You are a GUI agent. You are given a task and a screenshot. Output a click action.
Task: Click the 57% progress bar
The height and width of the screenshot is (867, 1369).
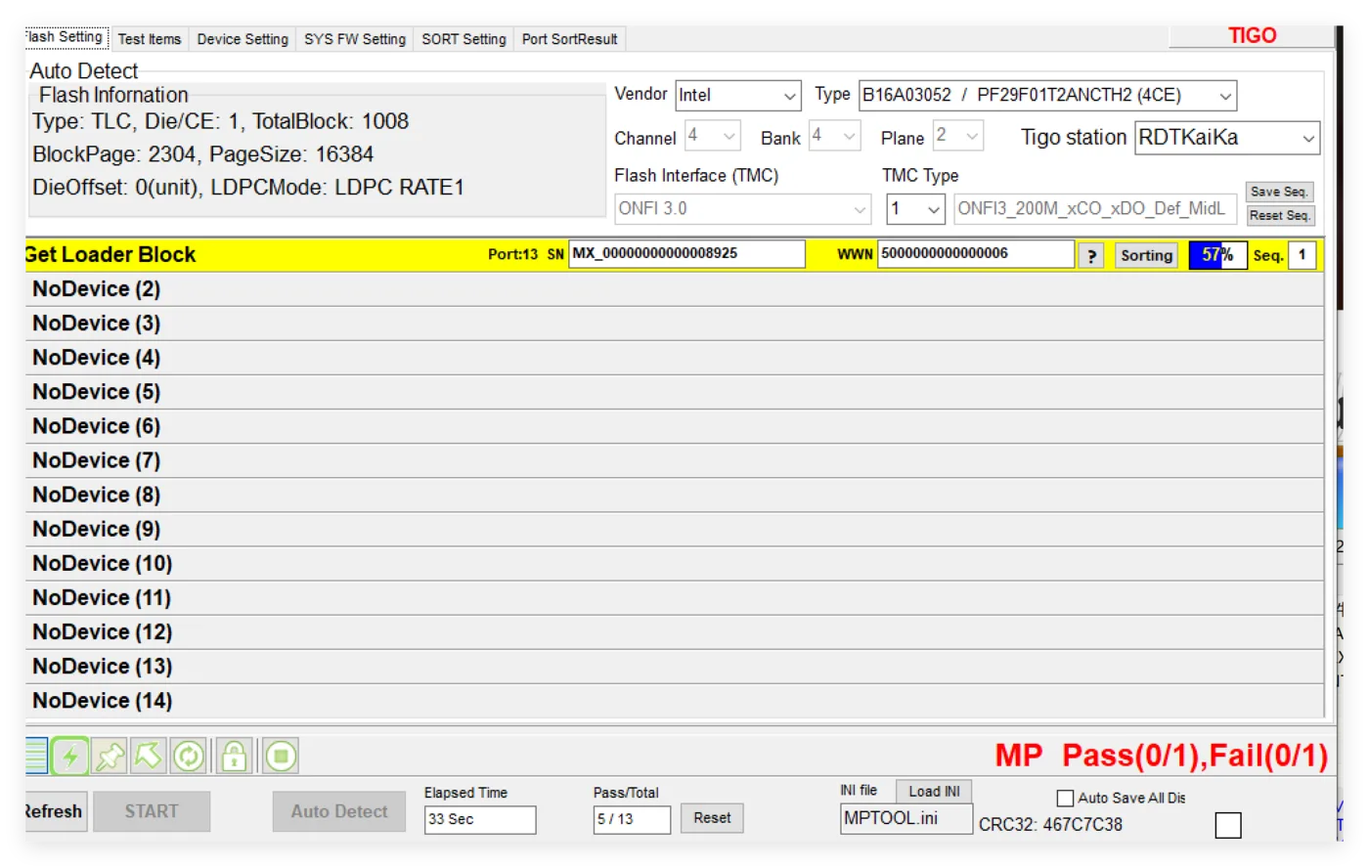coord(1217,255)
